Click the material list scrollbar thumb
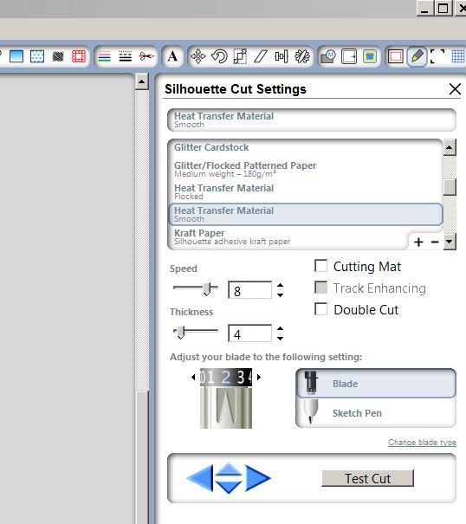The image size is (466, 524). (x=450, y=187)
